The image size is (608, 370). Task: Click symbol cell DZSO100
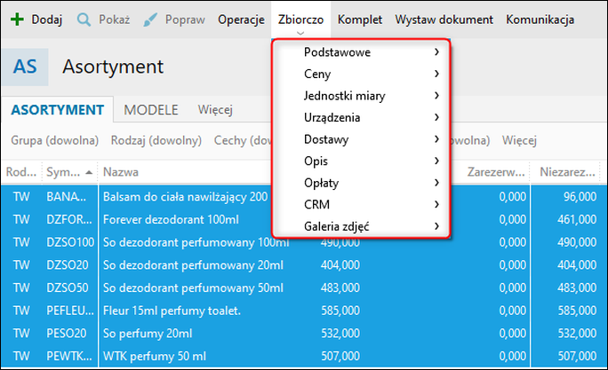coord(70,242)
